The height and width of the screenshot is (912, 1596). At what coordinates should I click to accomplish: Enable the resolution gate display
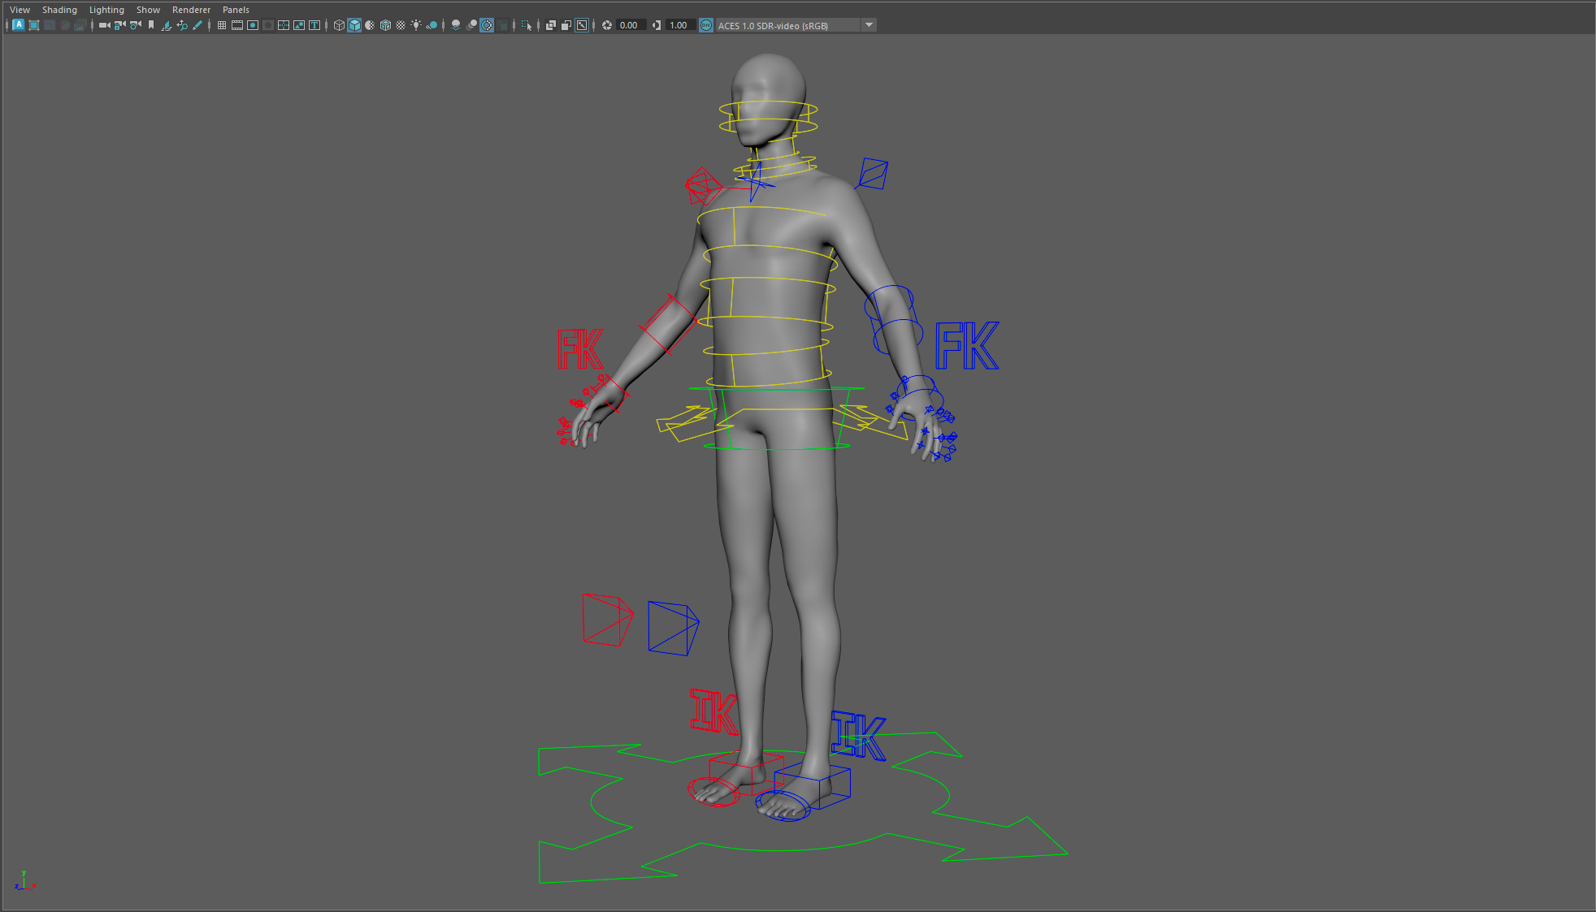252,24
